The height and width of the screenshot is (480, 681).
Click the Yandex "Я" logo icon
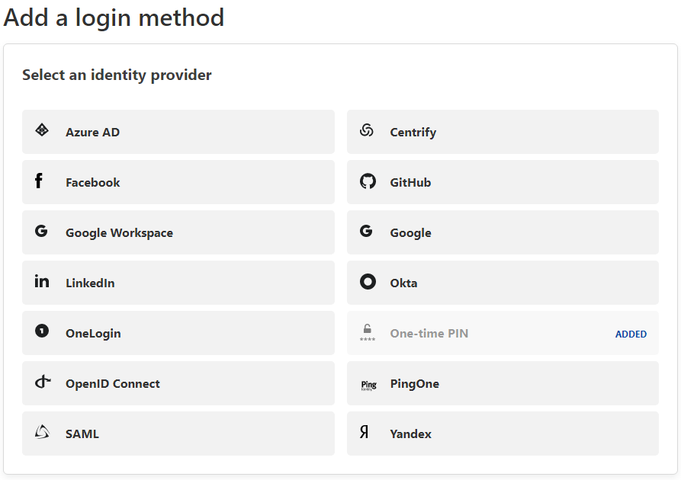tap(365, 432)
